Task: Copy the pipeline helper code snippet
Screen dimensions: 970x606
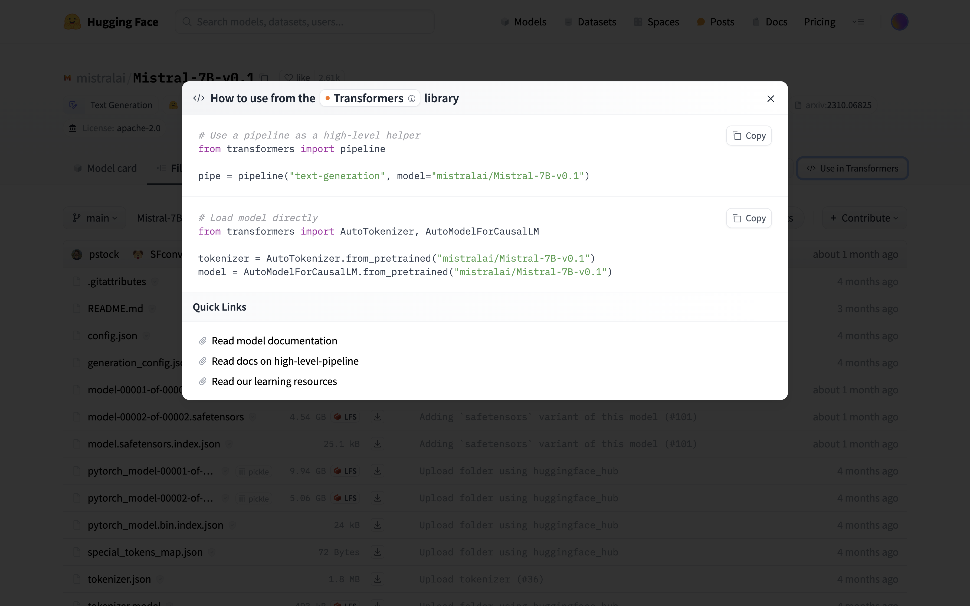Action: 748,136
